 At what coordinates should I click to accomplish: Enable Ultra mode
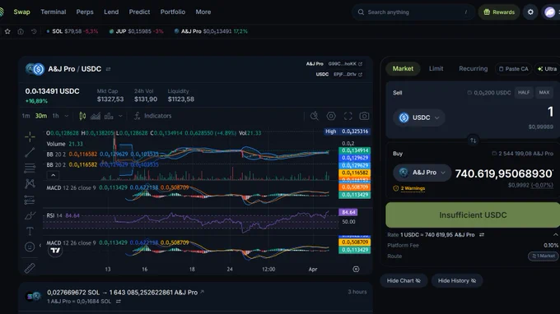[x=548, y=69]
